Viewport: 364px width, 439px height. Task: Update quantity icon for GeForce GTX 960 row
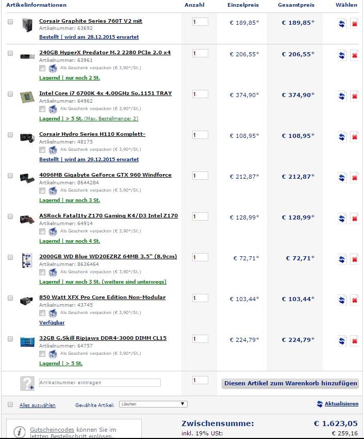tap(342, 178)
